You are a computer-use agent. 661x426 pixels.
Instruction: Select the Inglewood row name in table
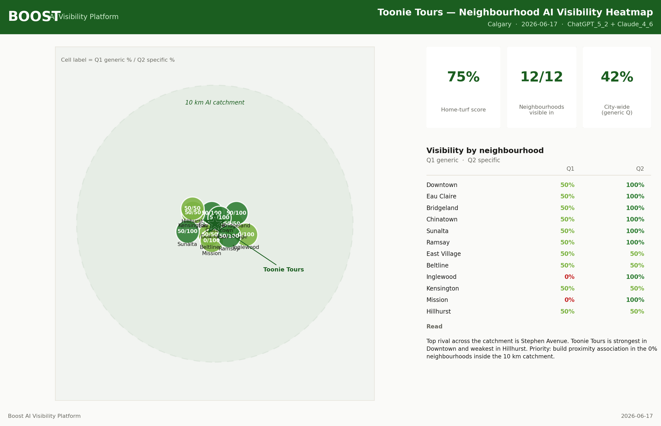[441, 277]
